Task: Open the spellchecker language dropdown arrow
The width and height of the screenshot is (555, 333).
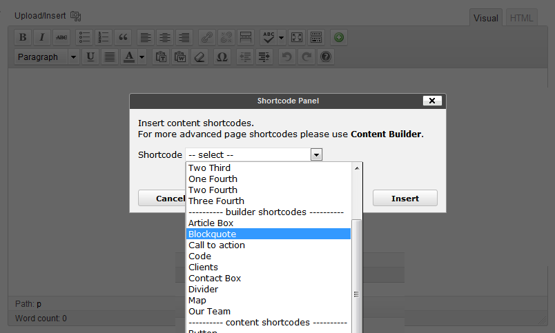Action: tap(282, 37)
